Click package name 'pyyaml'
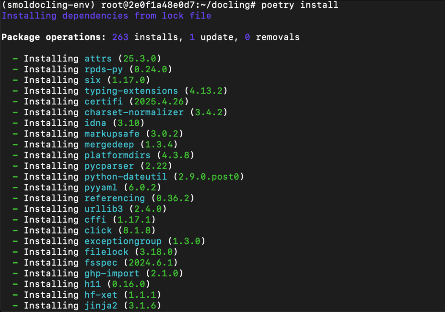 click(101, 188)
